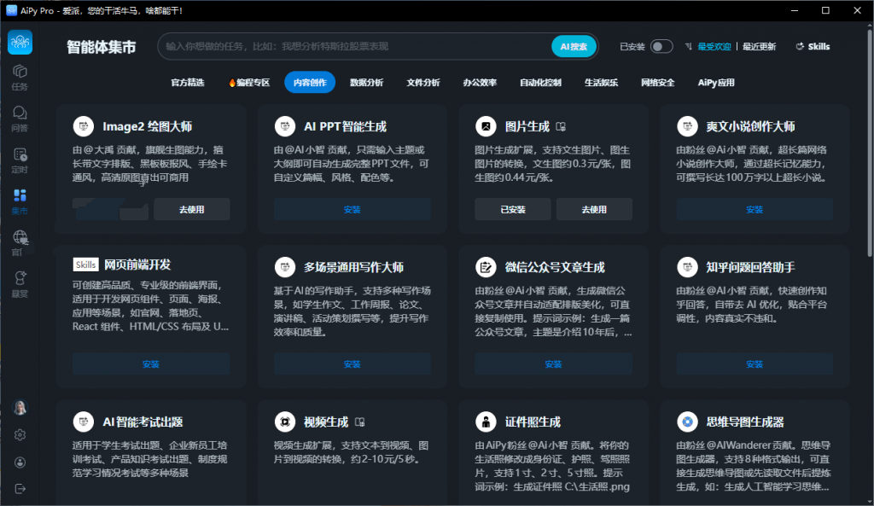Switch to the AiPy应用 tab

coord(716,83)
